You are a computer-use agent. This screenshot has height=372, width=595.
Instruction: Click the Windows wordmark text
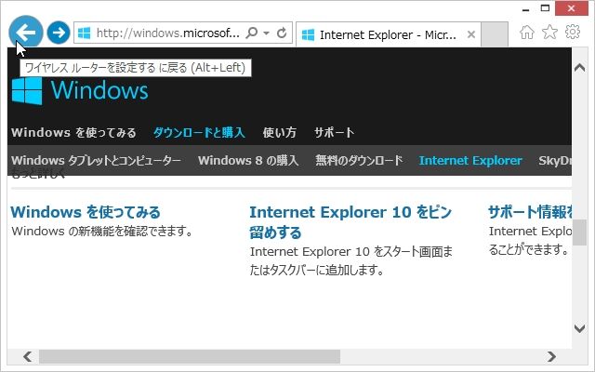point(99,91)
